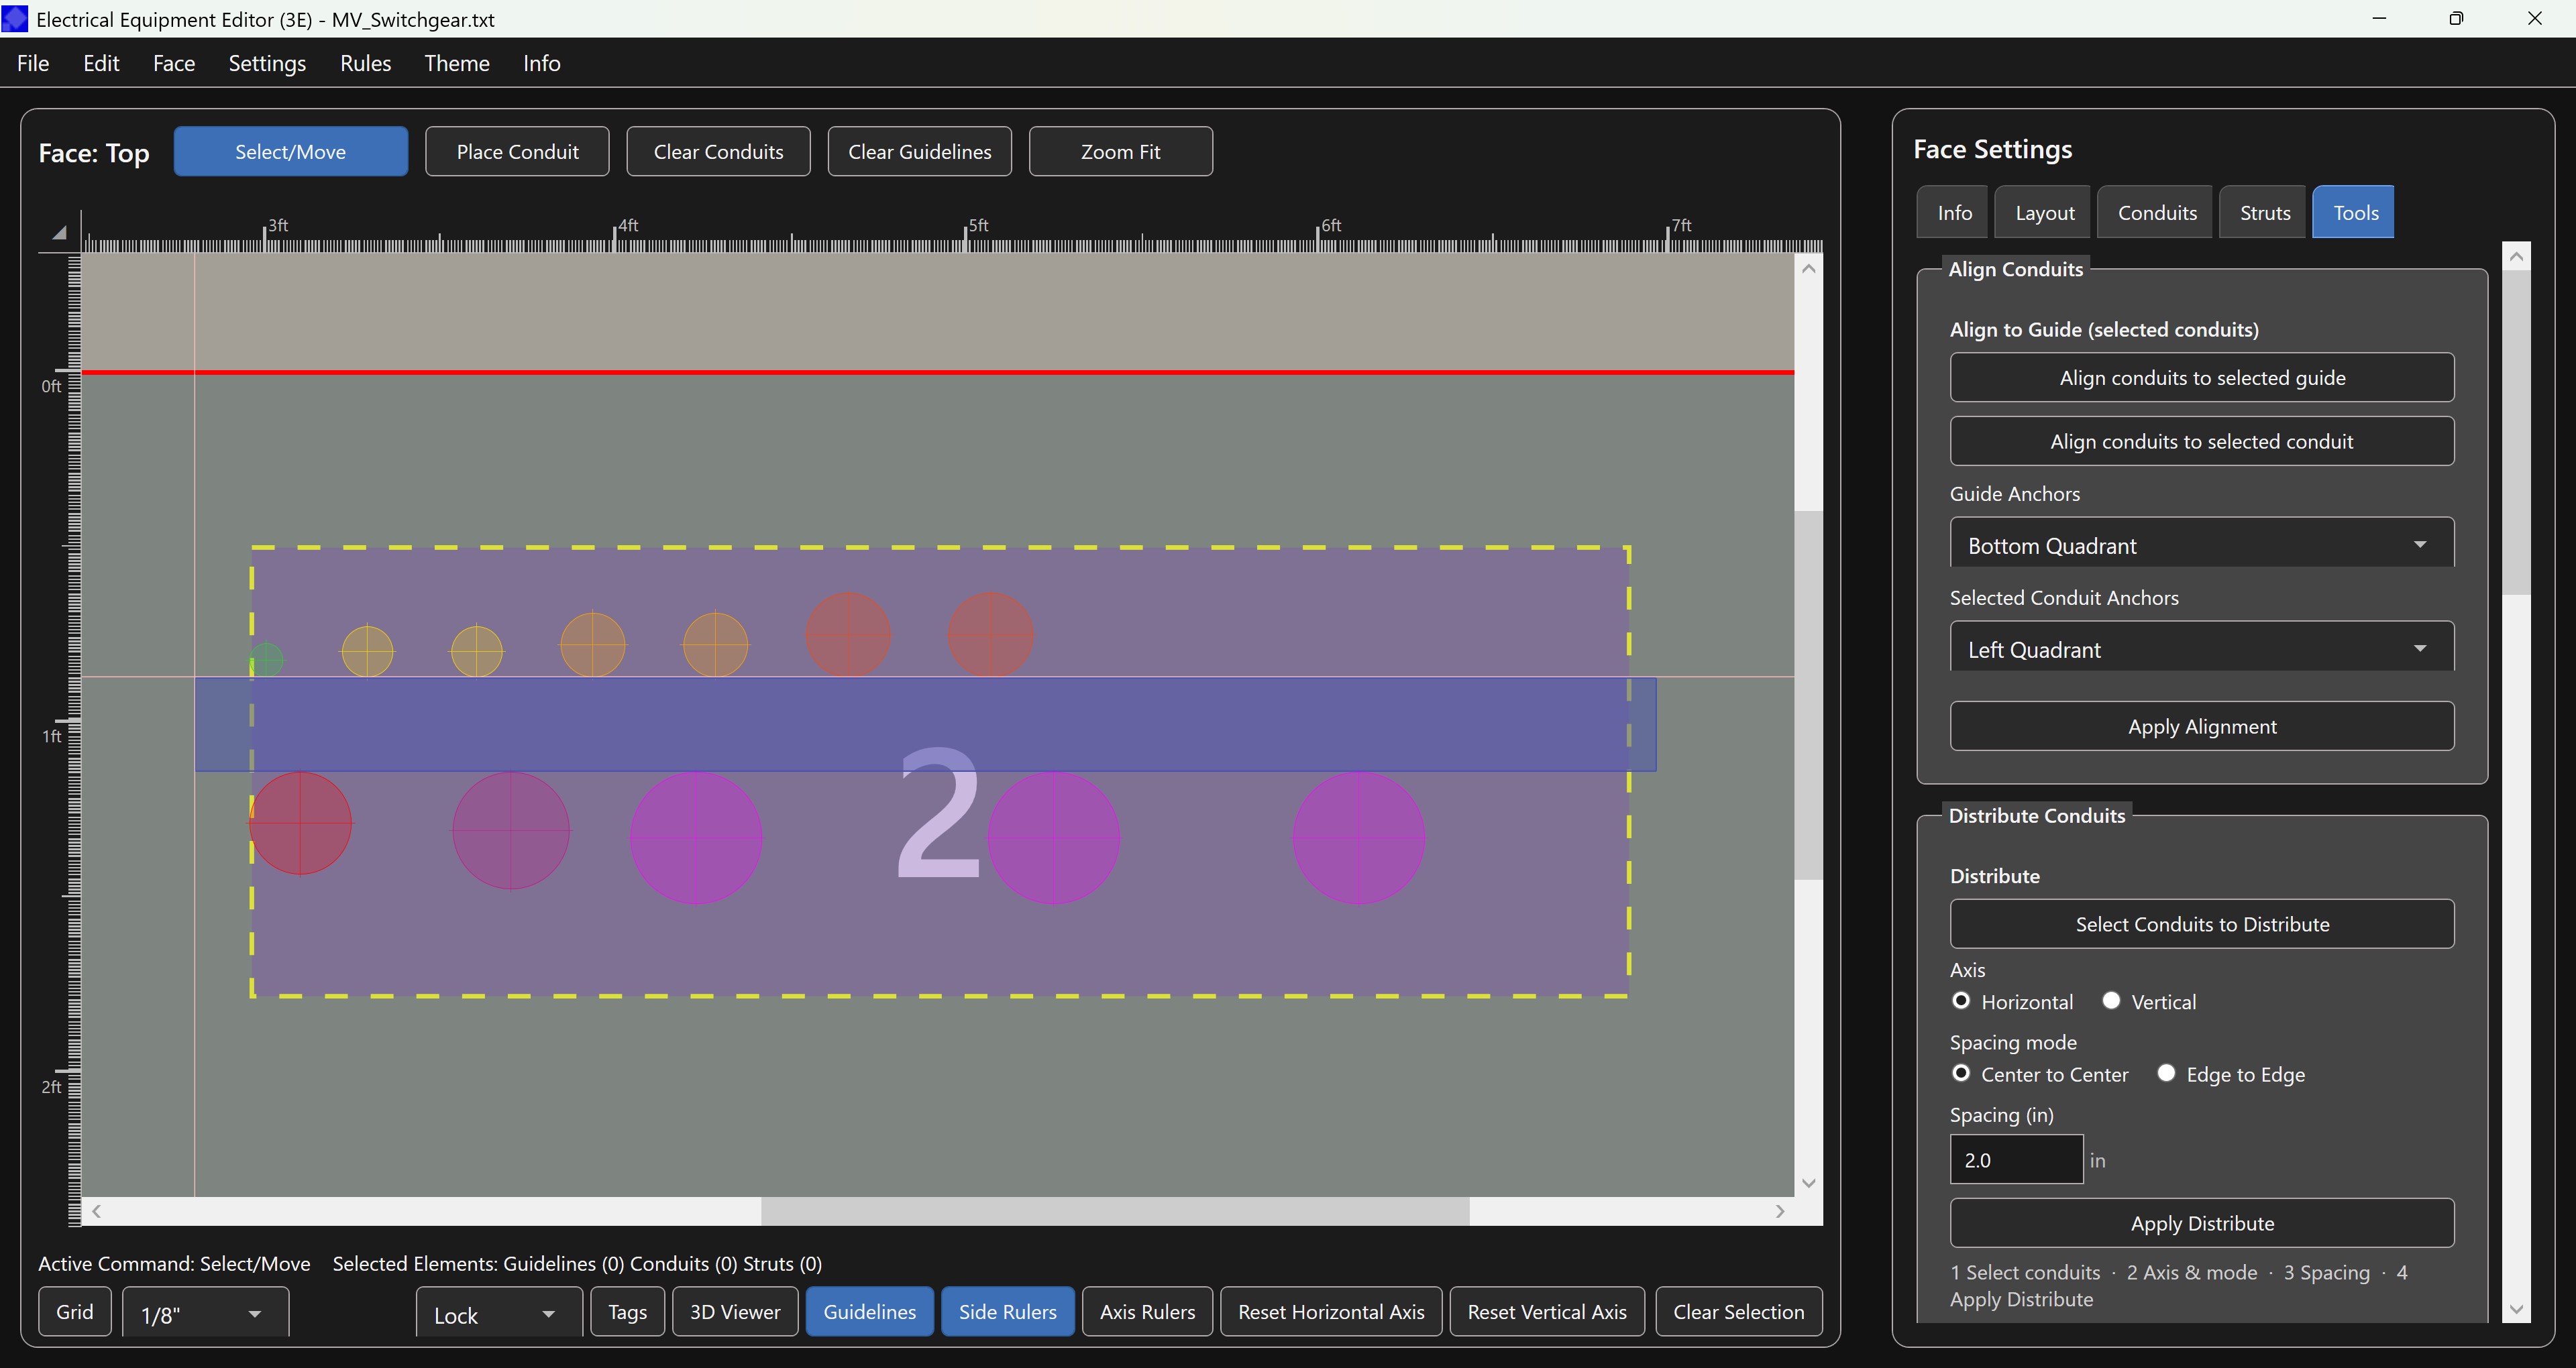Select the large red conduit circle

click(x=300, y=823)
